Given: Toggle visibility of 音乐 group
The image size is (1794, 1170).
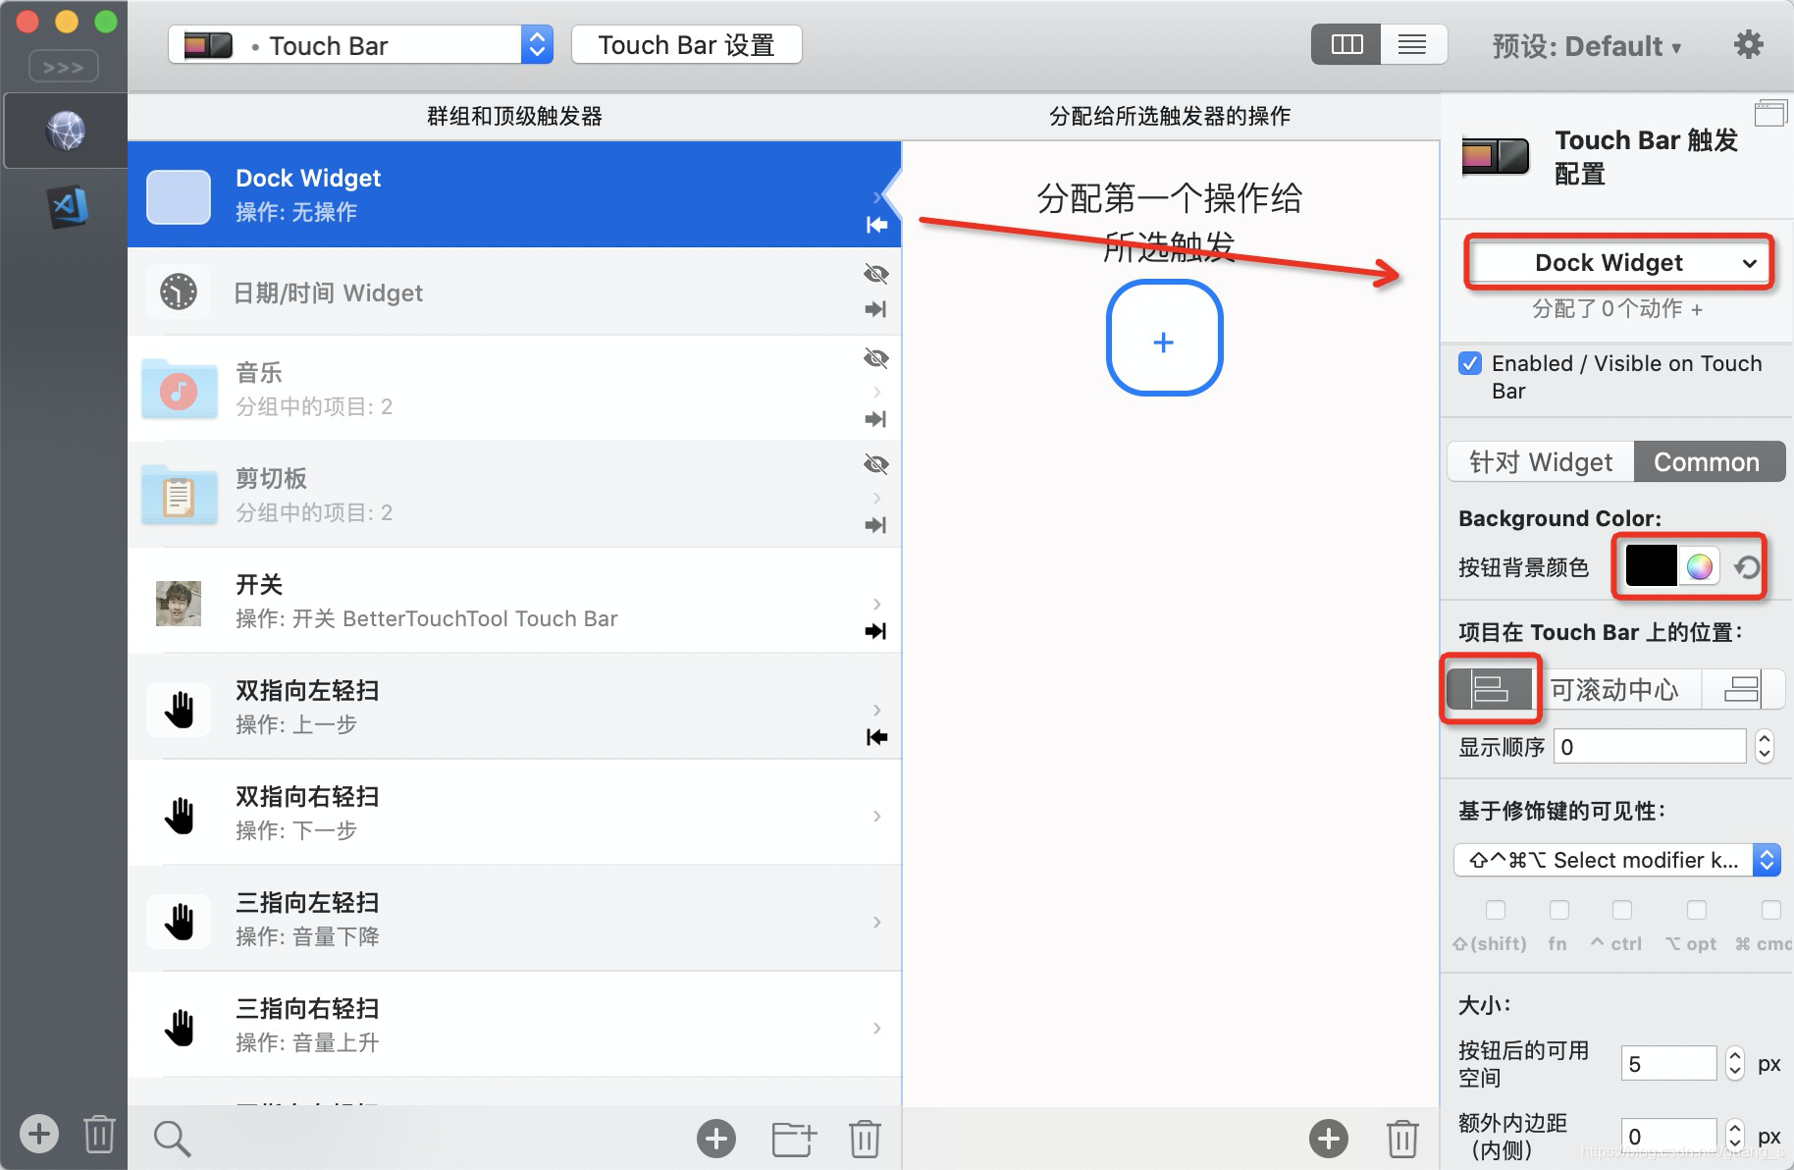Looking at the screenshot, I should click(875, 358).
